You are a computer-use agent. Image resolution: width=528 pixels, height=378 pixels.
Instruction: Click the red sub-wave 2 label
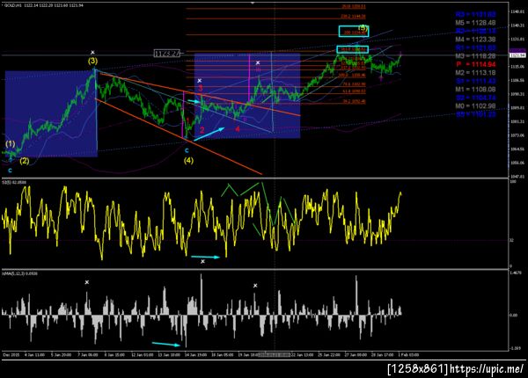tap(202, 130)
